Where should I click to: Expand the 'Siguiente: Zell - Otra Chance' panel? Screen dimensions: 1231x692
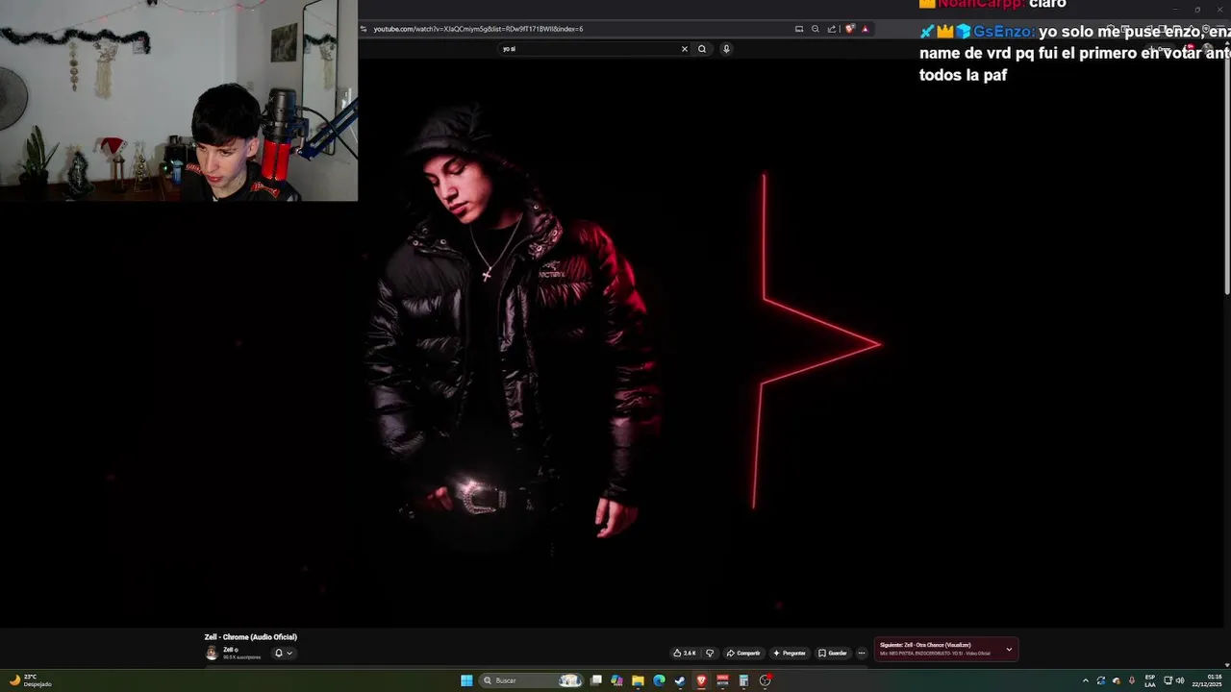1009,650
